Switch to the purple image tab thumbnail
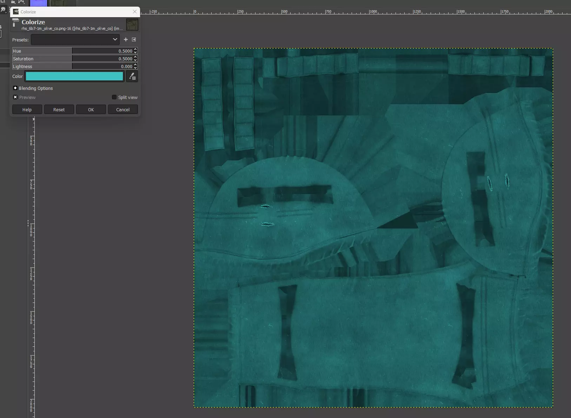Image resolution: width=571 pixels, height=418 pixels. point(39,3)
